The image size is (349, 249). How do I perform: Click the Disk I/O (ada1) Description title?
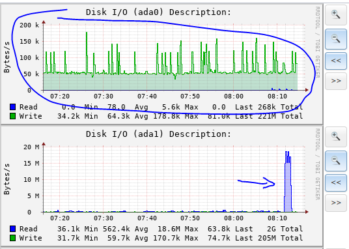coord(158,134)
